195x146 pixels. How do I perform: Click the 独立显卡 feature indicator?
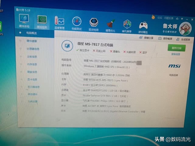coord(83,50)
